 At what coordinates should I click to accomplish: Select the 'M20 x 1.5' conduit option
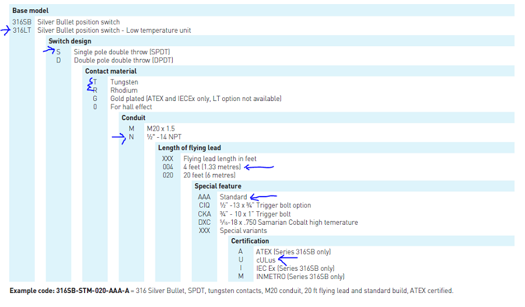(x=161, y=129)
